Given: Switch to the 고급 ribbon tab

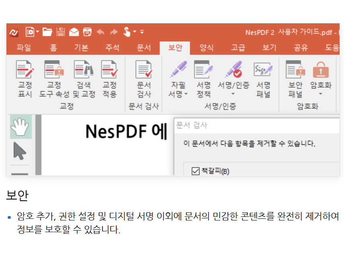Looking at the screenshot, I should pos(238,48).
